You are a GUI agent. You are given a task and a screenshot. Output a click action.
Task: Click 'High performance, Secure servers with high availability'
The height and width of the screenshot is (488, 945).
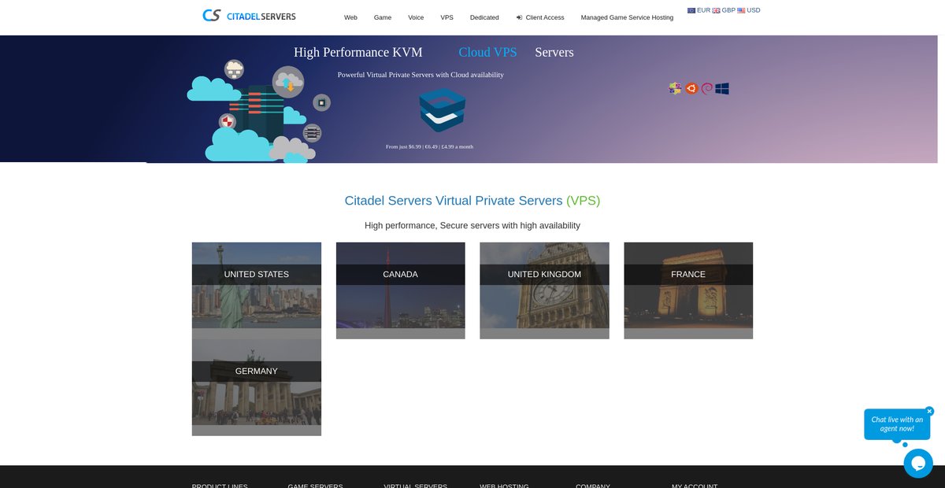tap(472, 226)
